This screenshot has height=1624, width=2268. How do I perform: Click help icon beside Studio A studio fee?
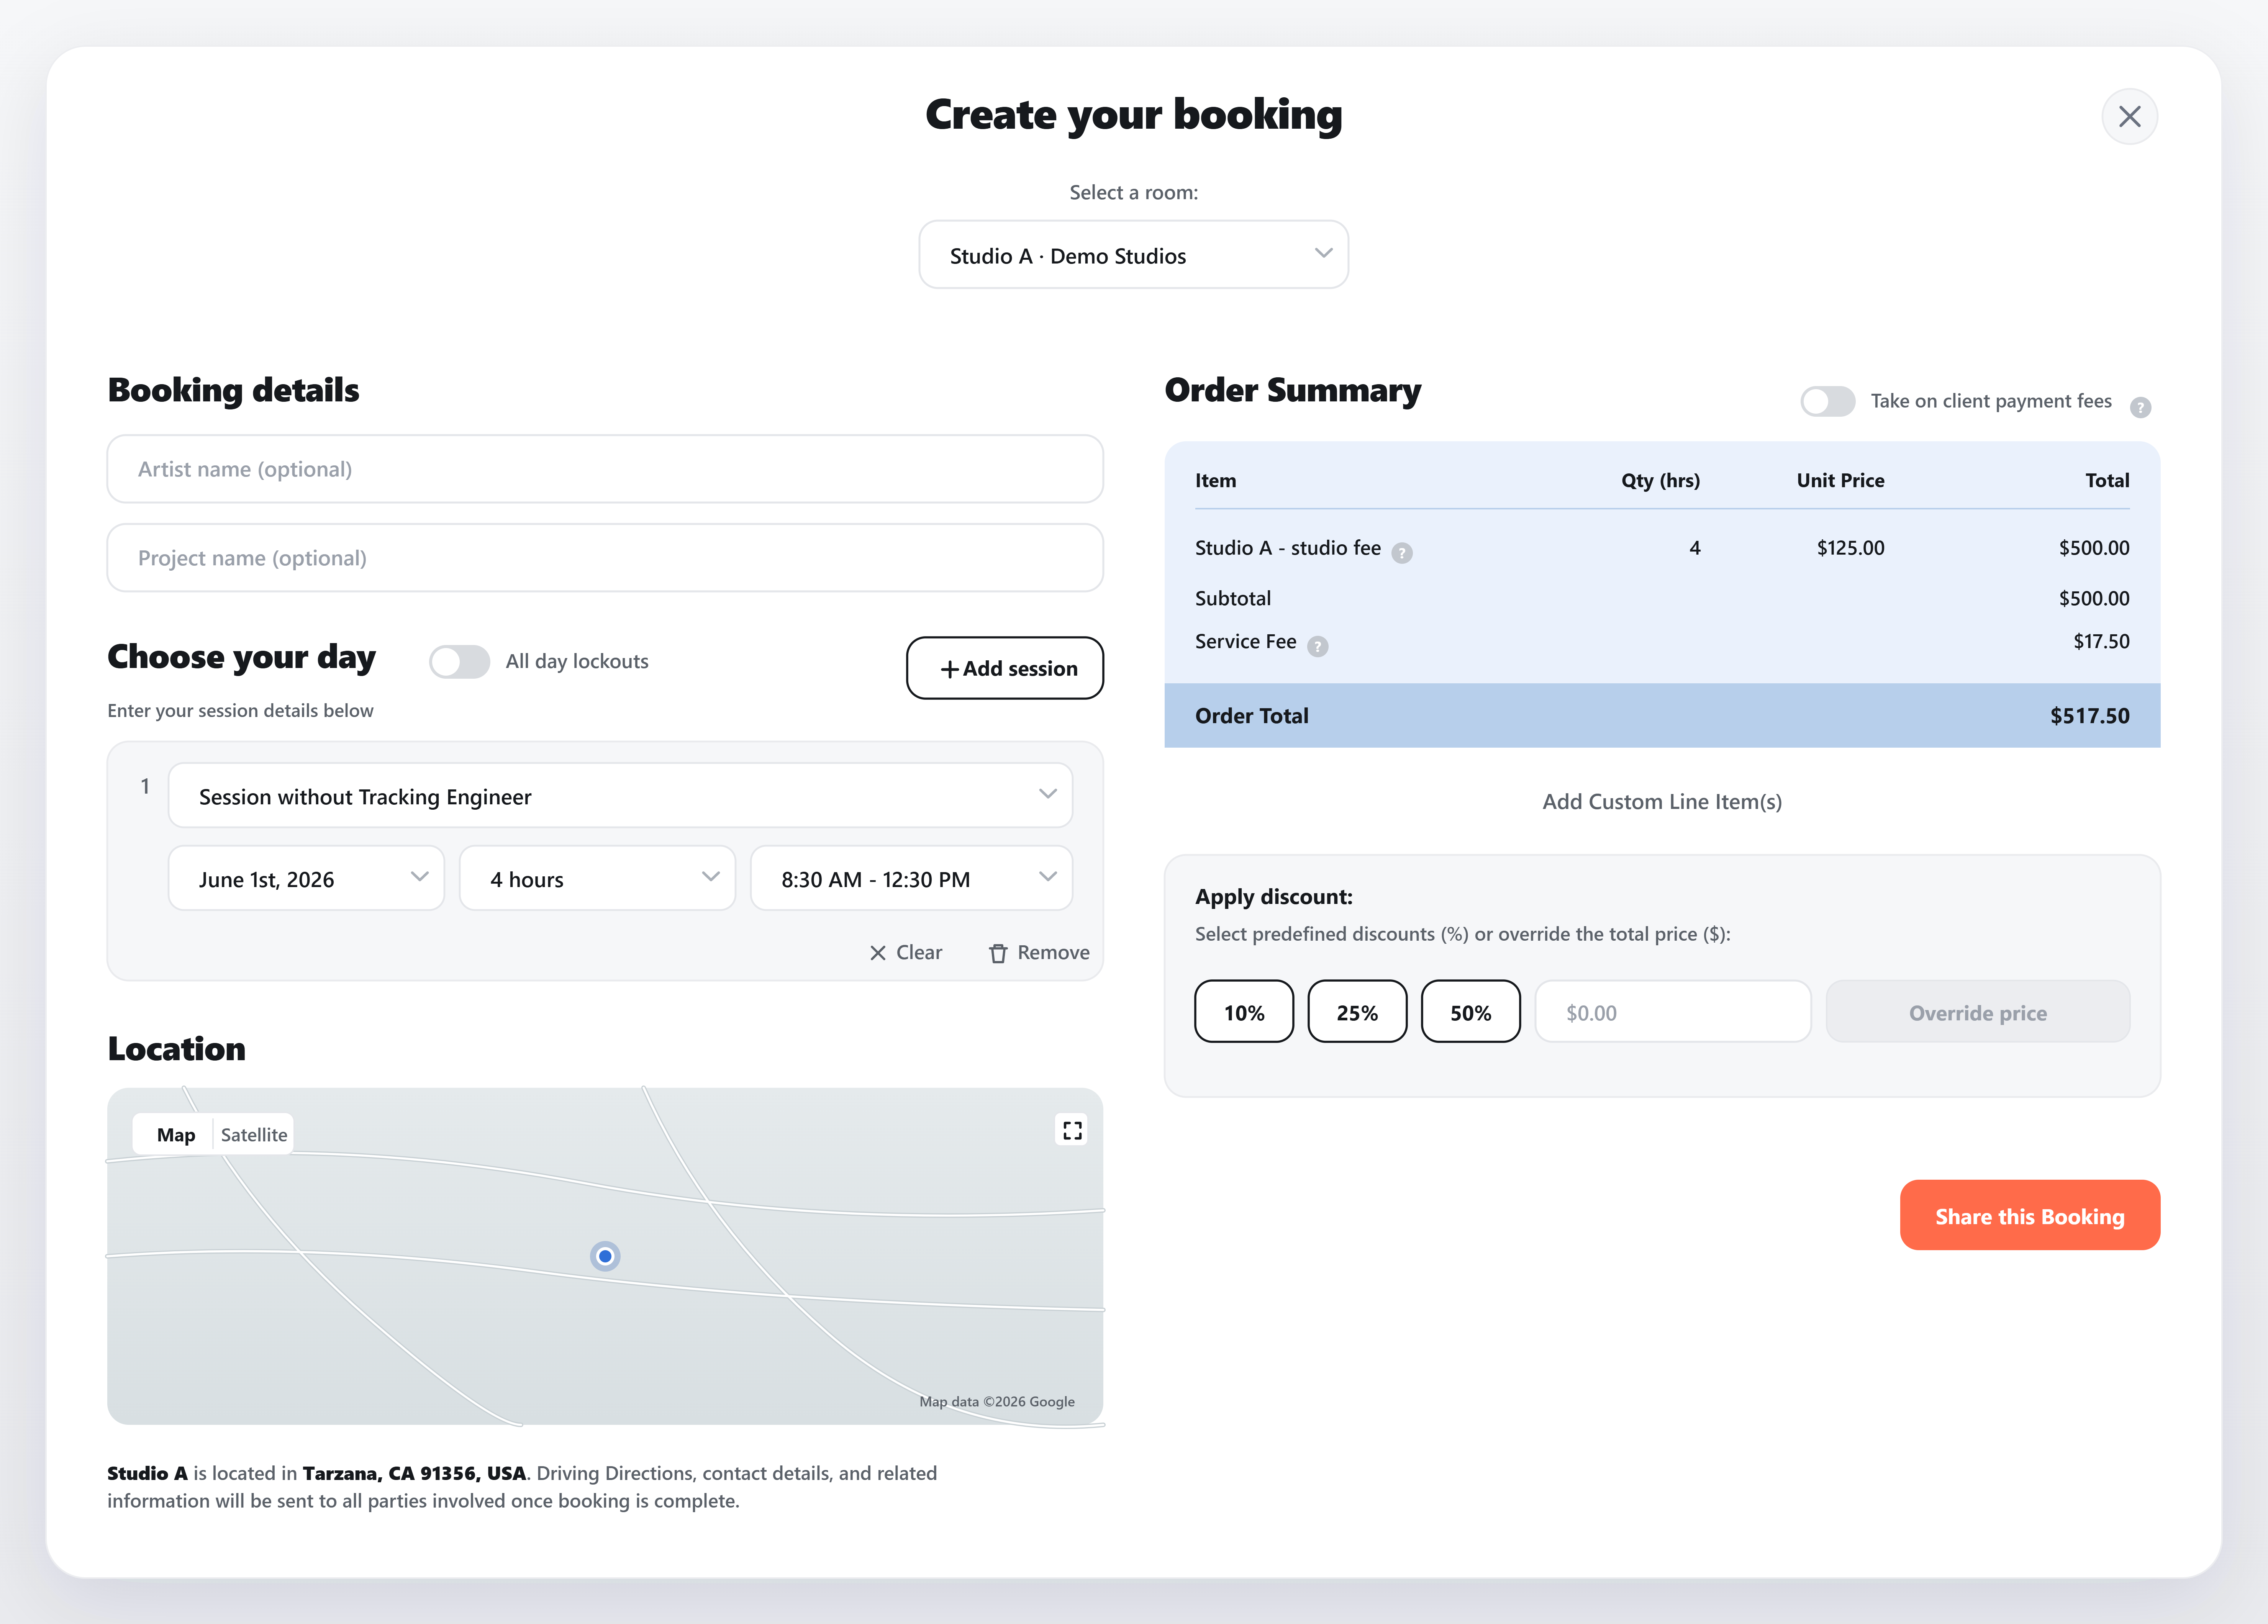pos(1402,553)
